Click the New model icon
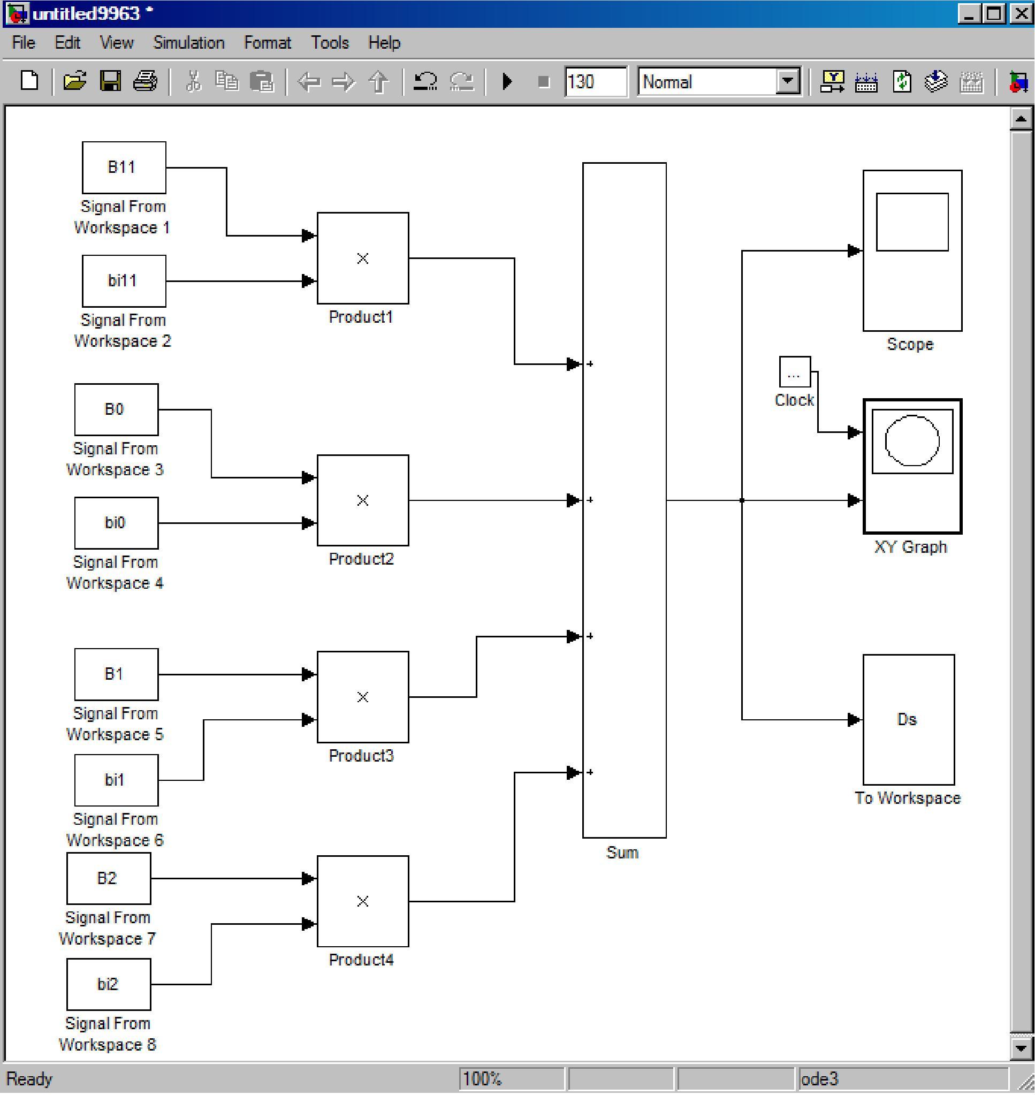Screen dimensions: 1035x1095 click(x=29, y=82)
